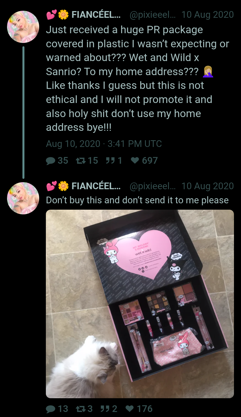Viewport: 241px width, 417px height.
Task: Open the second tweet's profile avatar
Action: [23, 198]
